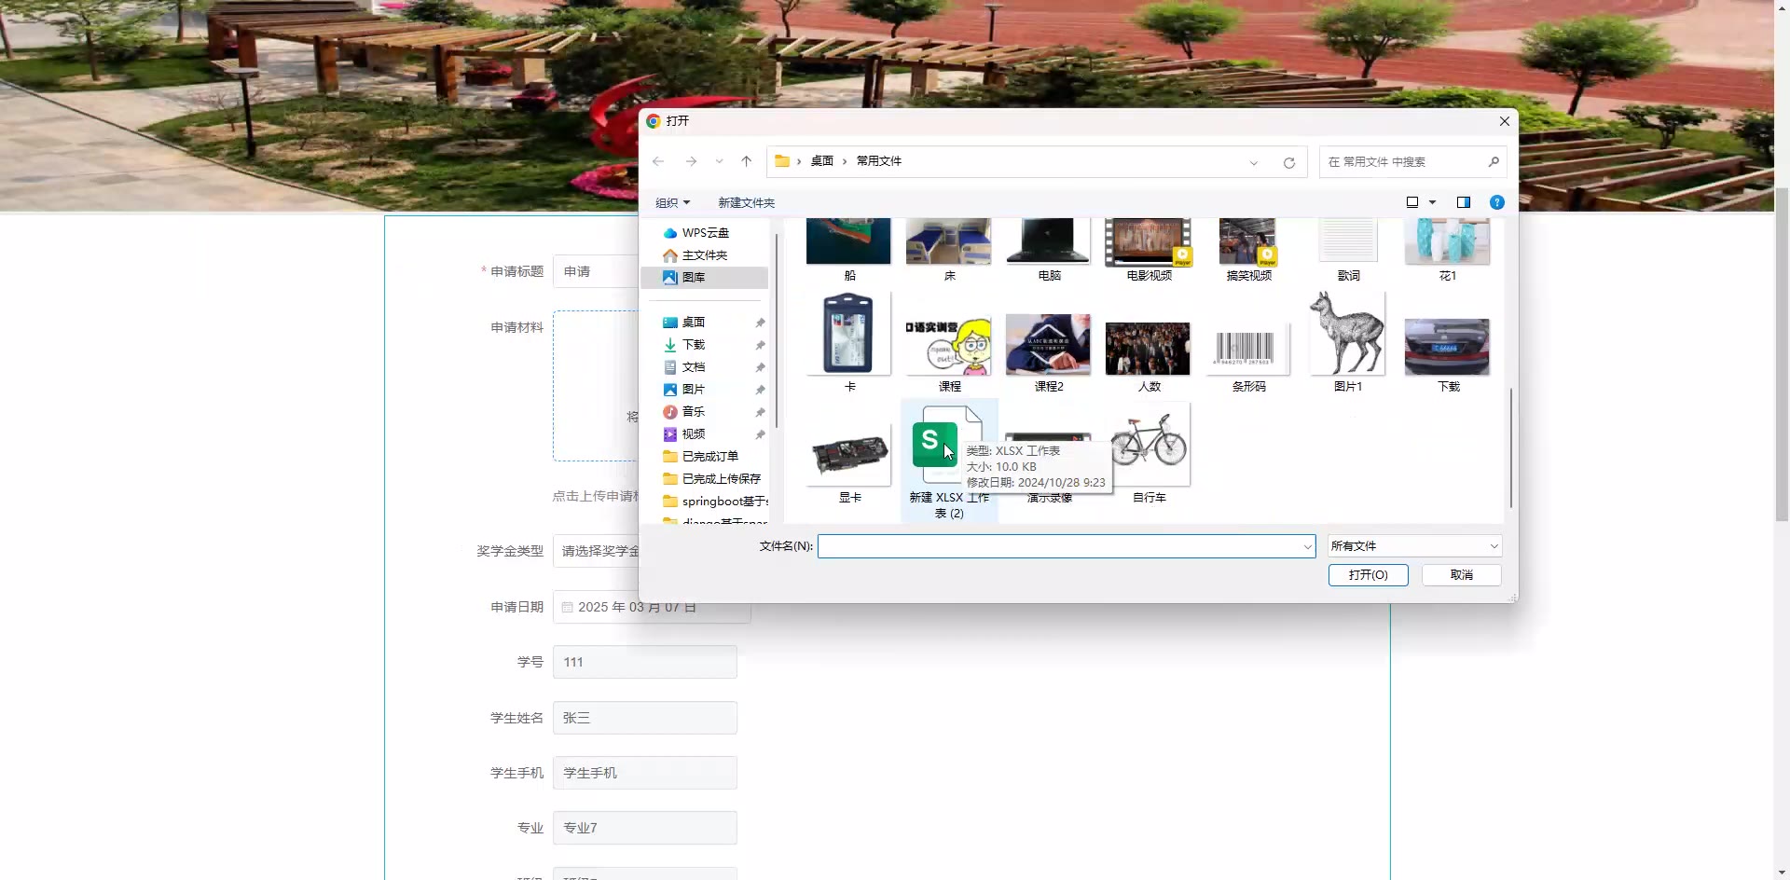Select 主文件夹 in the navigation pane

[705, 255]
